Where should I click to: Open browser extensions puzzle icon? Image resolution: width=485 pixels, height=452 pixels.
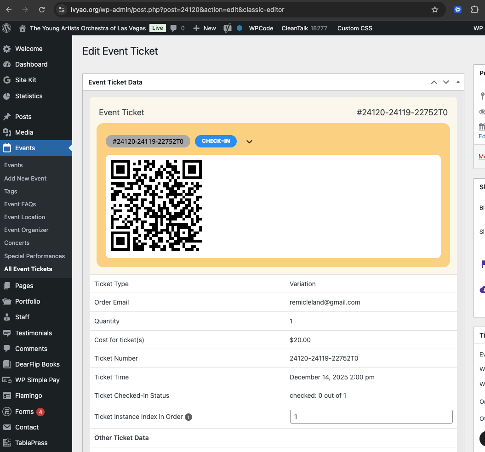coord(474,10)
